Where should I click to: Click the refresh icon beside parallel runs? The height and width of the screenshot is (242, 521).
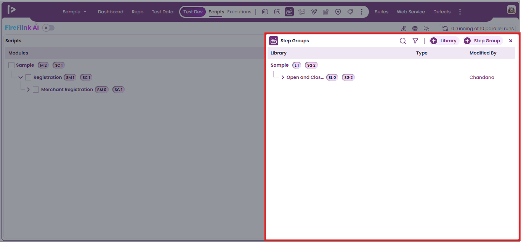[445, 29]
